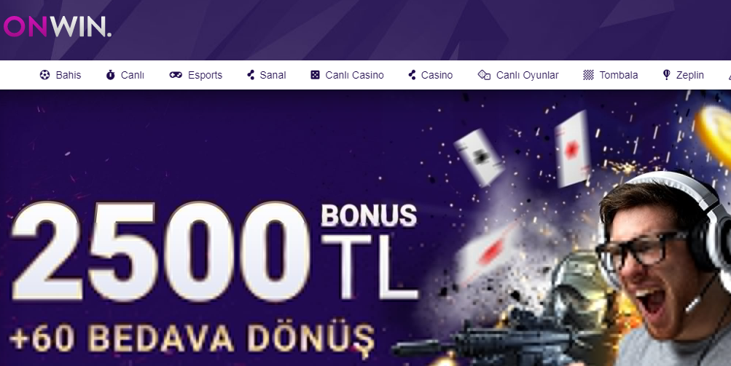Open the Canlı menu item

pos(133,75)
